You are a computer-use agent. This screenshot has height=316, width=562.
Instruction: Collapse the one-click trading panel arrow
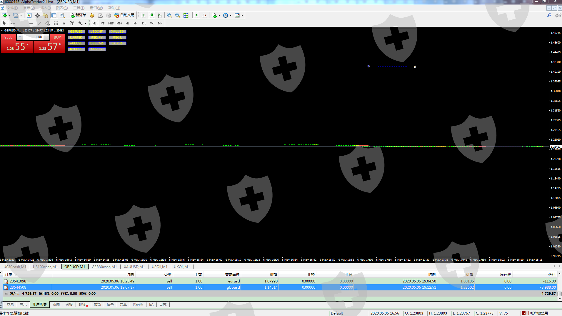point(2,31)
